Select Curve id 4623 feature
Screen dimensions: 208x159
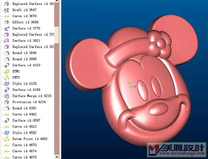point(24,126)
